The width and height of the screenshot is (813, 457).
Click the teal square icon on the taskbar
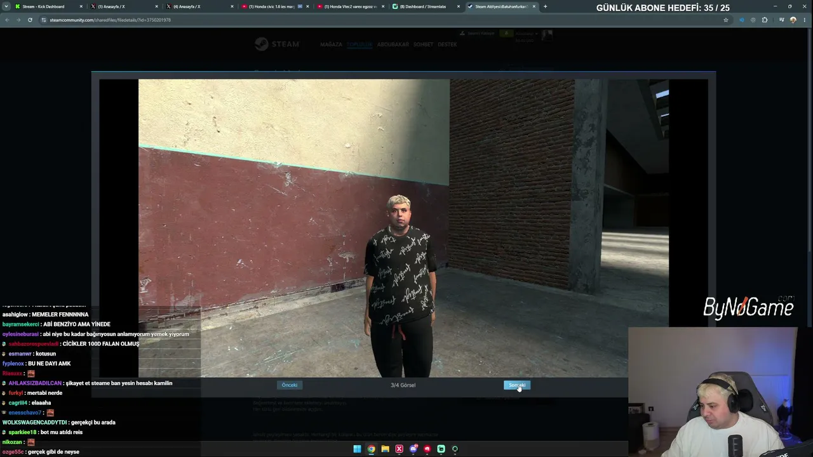tap(441, 449)
